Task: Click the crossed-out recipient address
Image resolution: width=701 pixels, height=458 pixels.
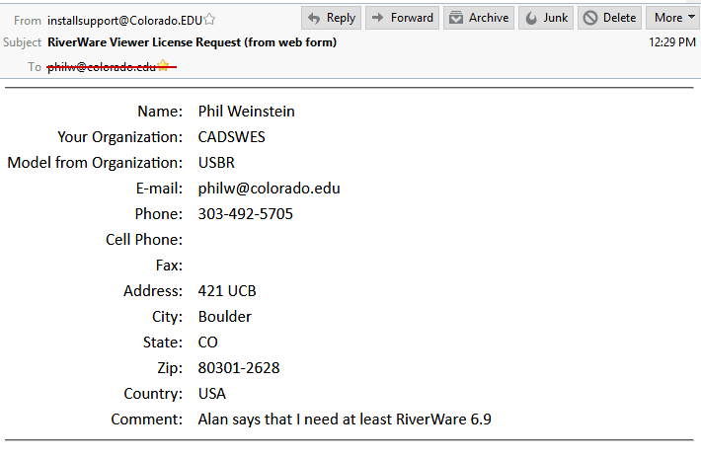Action: pyautogui.click(x=102, y=67)
